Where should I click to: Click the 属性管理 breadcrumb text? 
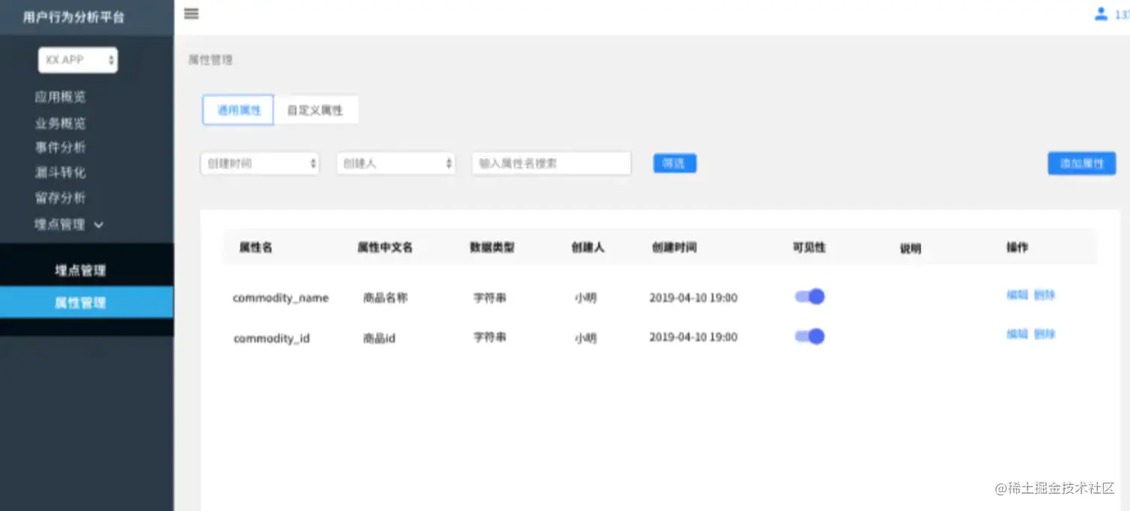pyautogui.click(x=210, y=60)
